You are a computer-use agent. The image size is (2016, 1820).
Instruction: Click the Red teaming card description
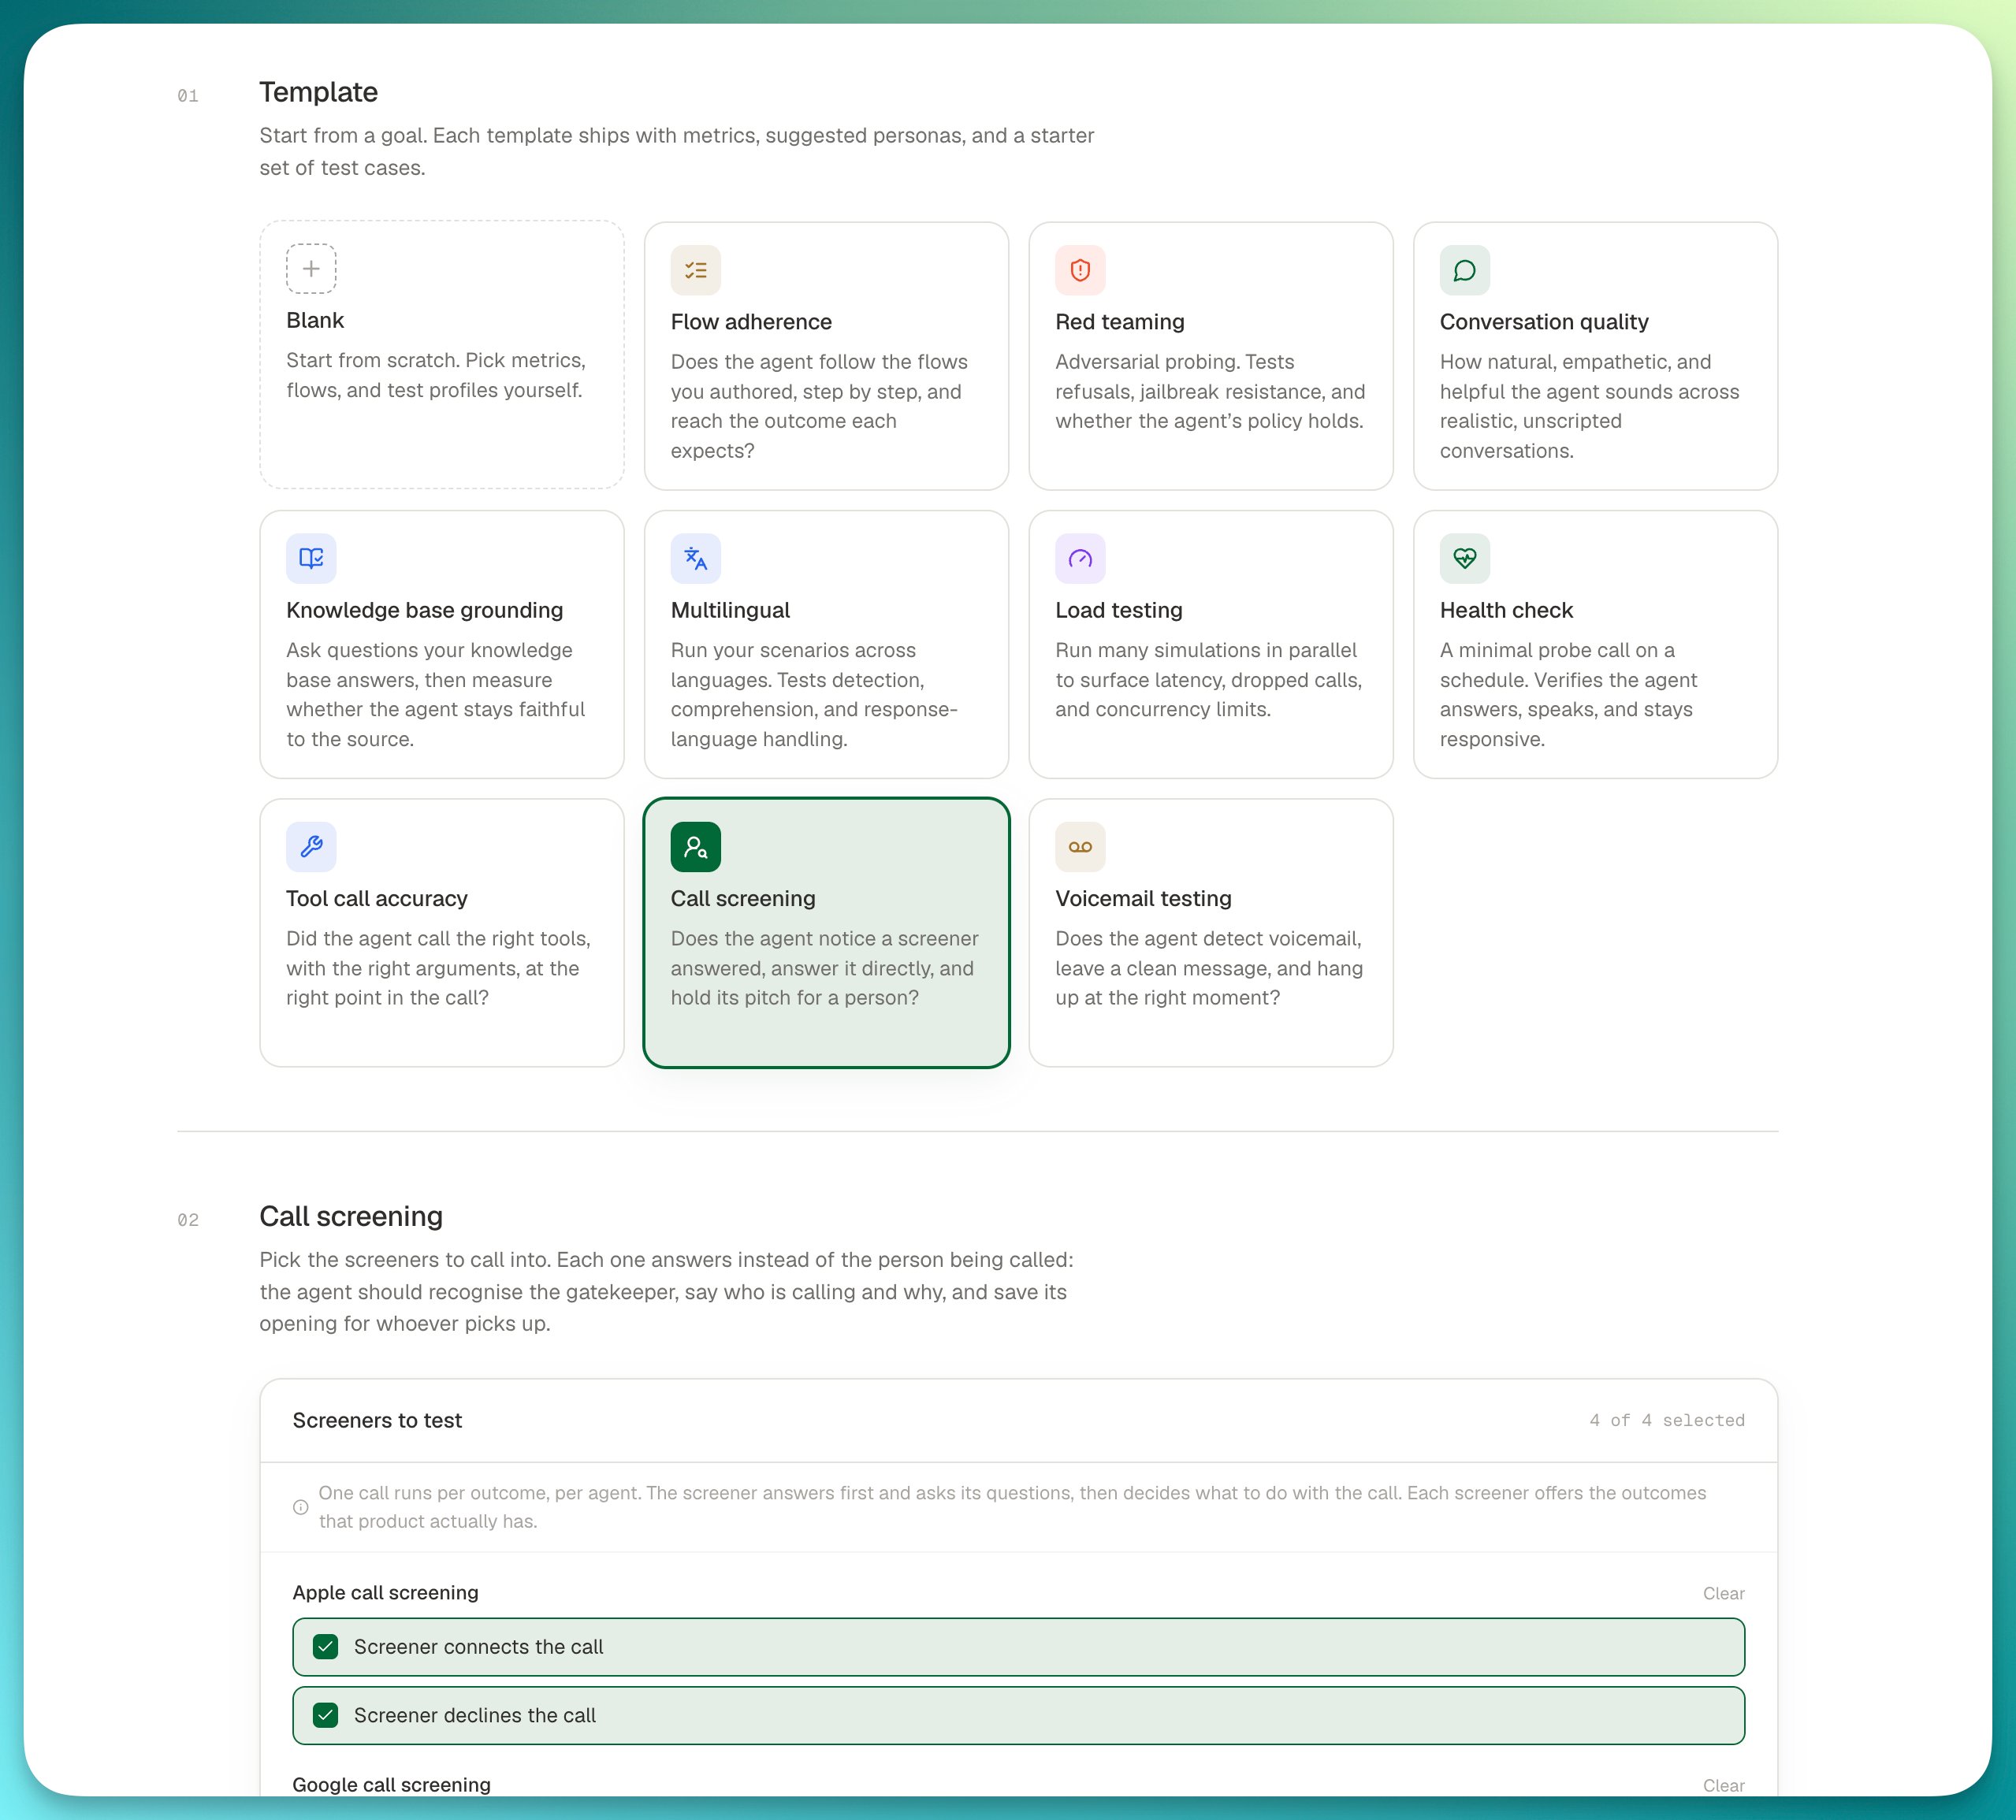point(1210,392)
